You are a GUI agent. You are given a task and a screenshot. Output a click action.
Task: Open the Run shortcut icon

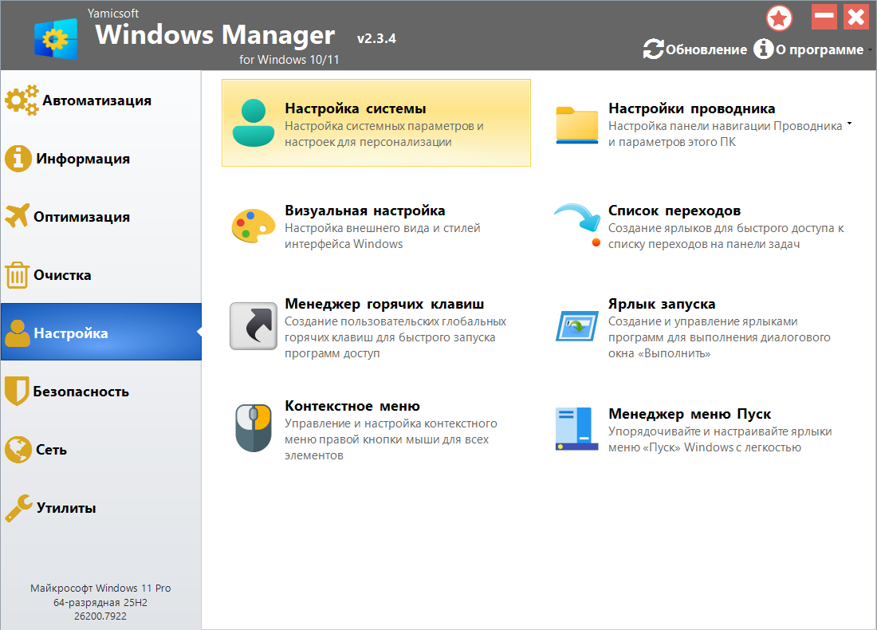[576, 326]
